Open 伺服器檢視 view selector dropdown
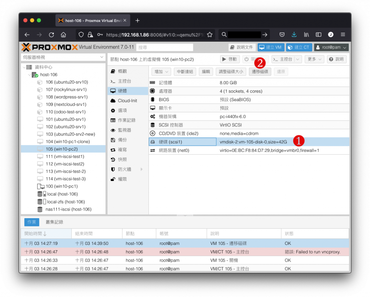The width and height of the screenshot is (370, 298). coord(63,57)
